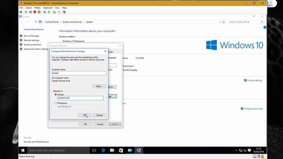Select the Domain radio button
The image size is (283, 159).
tap(56, 95)
